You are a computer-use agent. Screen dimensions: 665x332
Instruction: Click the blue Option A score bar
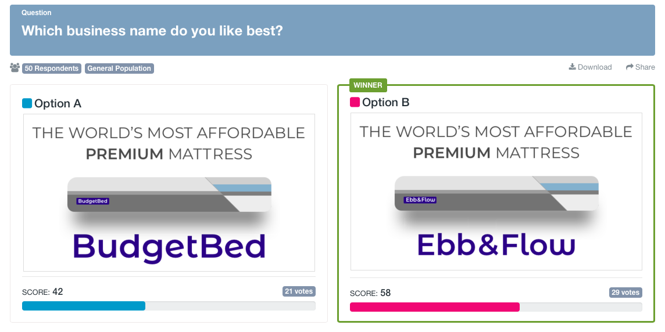(x=84, y=306)
